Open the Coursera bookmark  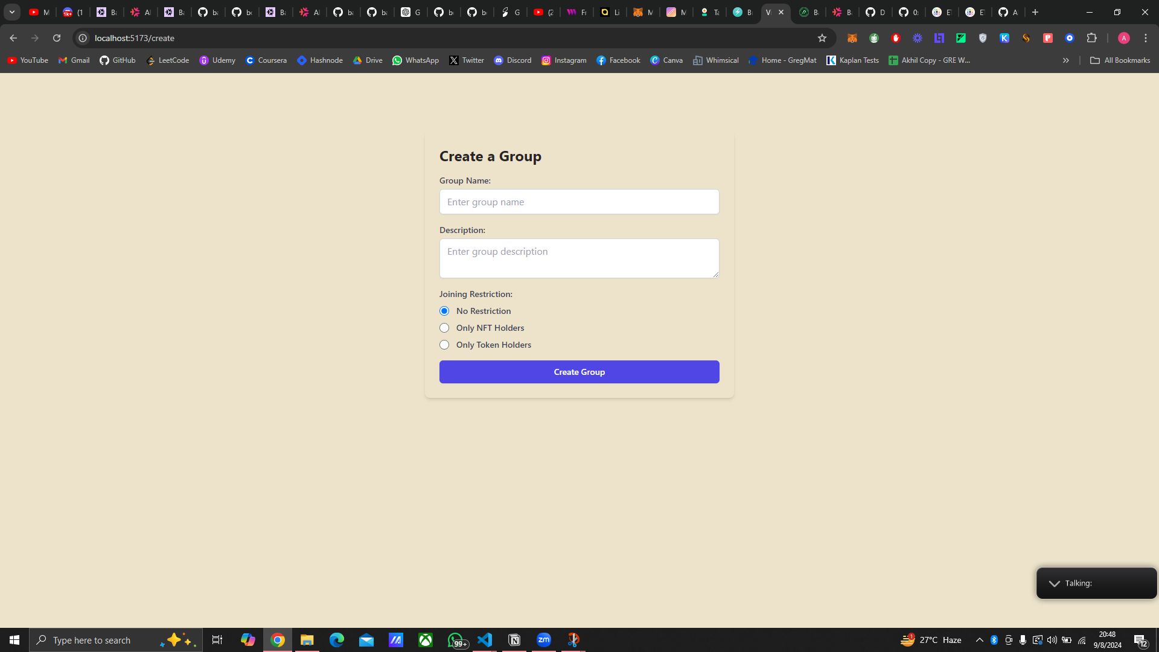266,60
